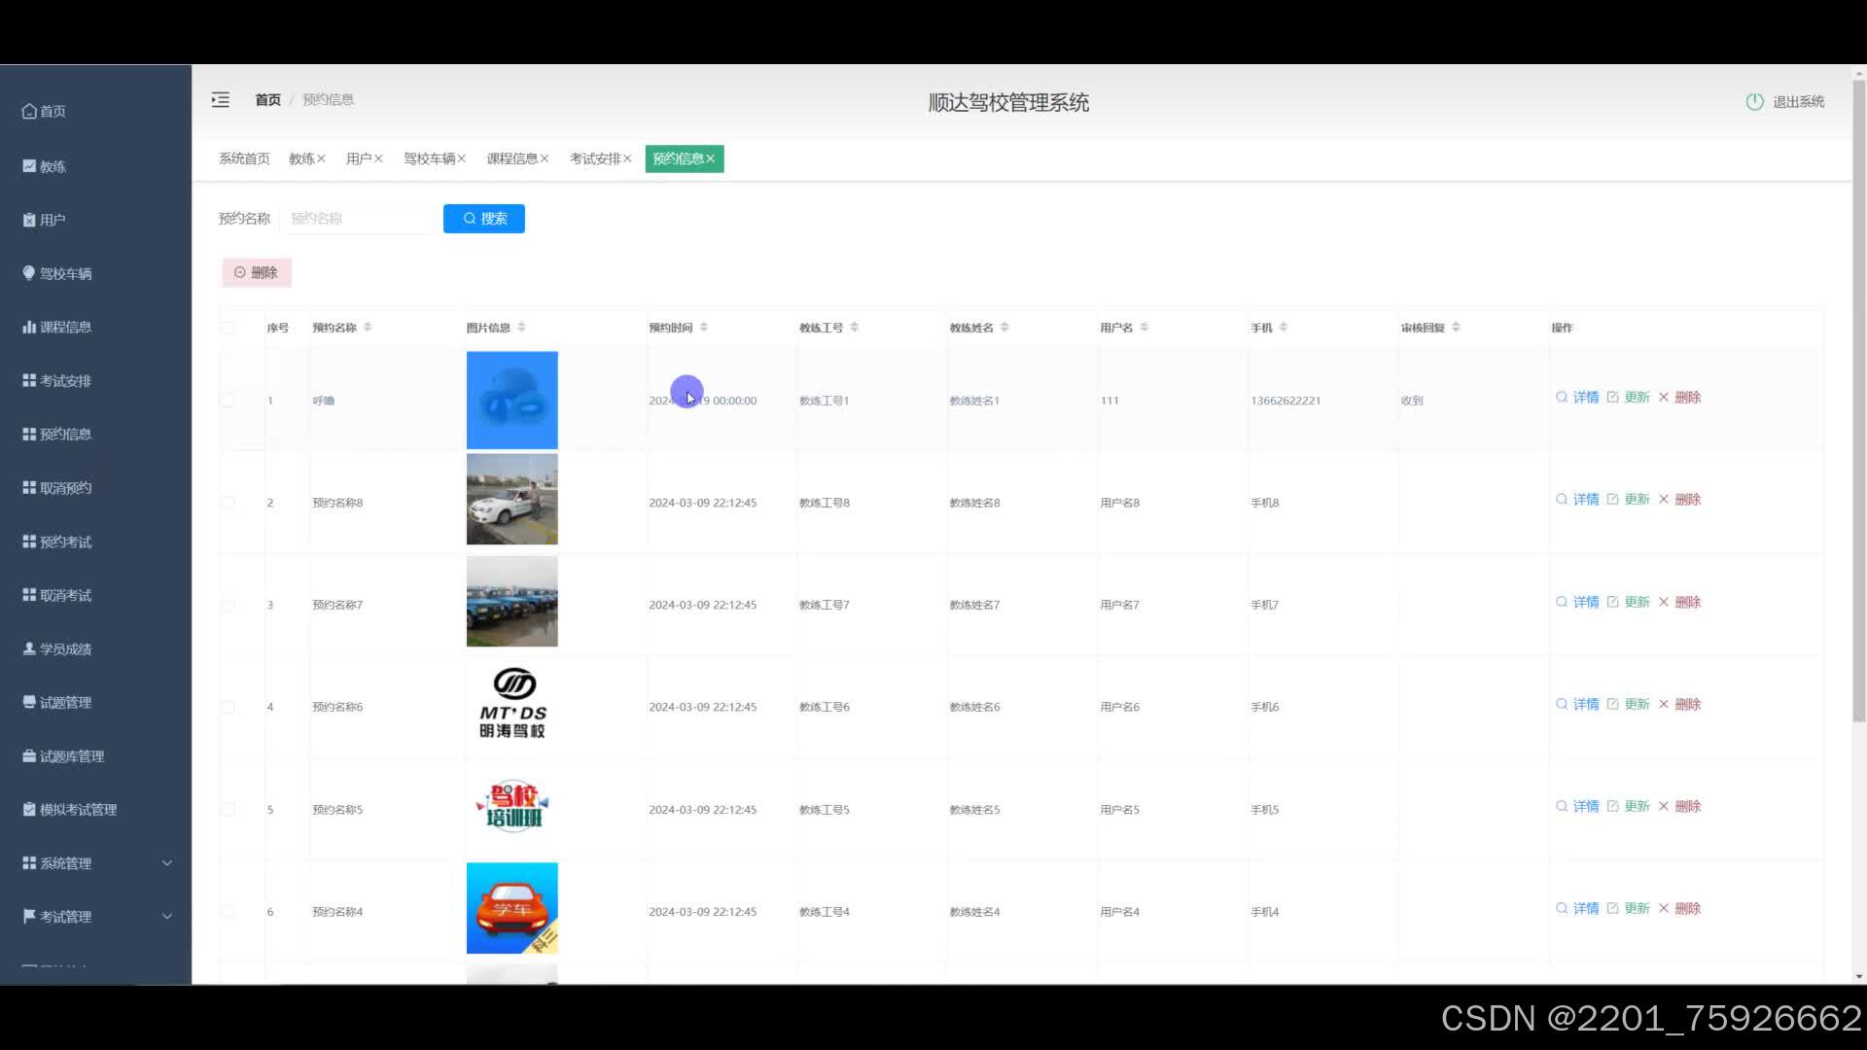Click the blue 搜索 button
The image size is (1867, 1050).
point(483,219)
